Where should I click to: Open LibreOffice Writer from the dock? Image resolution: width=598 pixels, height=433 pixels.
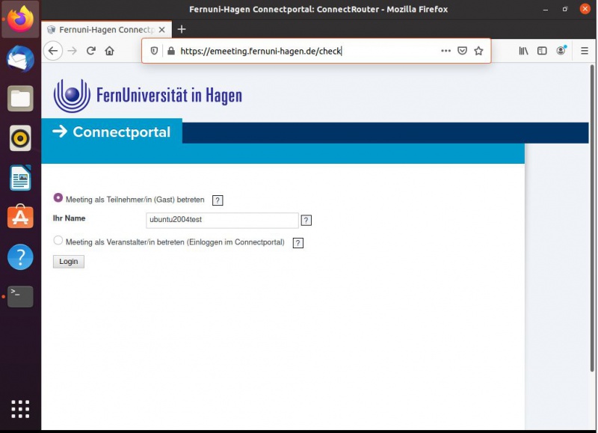coord(20,178)
